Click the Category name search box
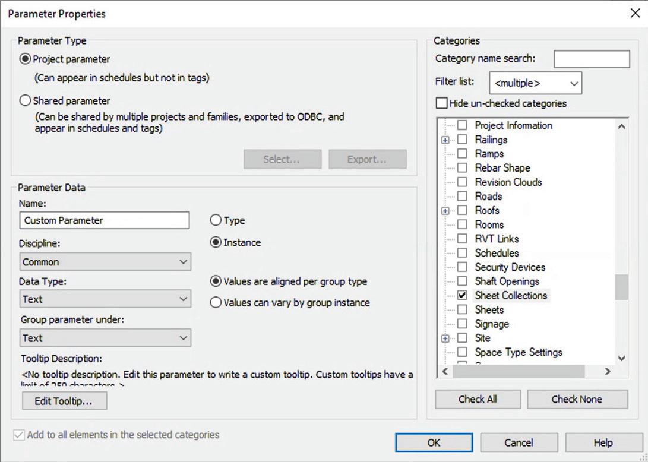The image size is (648, 462). coord(592,59)
